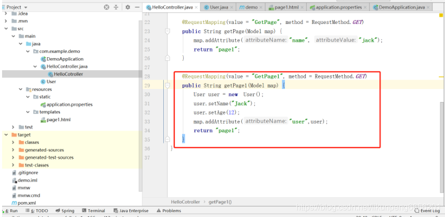Select demo.iml file
The image size is (445, 217).
[x=25, y=180]
